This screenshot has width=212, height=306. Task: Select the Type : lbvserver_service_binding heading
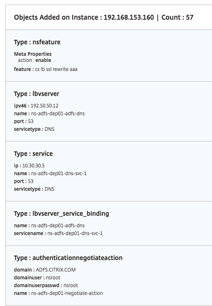(x=62, y=213)
